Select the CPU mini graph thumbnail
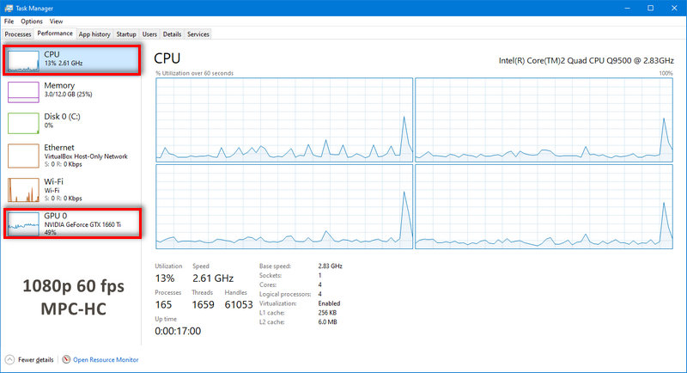 [x=23, y=59]
